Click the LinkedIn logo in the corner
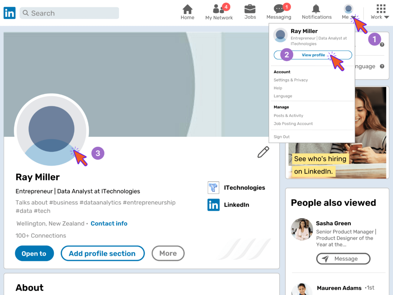Viewport: 393px width, 295px height. (x=9, y=13)
